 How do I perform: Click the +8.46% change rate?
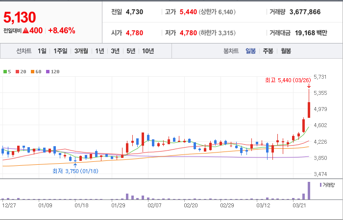click(62, 30)
